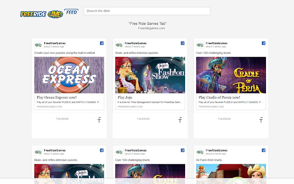This screenshot has width=294, height=184.
Task: Open the FreeRideGames name on the top Over 100 challenging levels post
Action: (216, 43)
